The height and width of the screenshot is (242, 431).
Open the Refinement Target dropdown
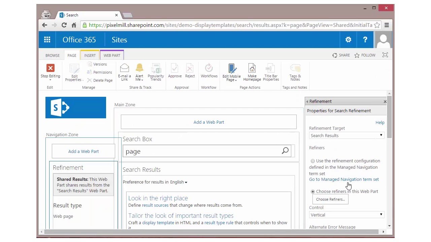click(346, 135)
